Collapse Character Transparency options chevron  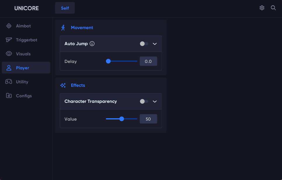[155, 101]
